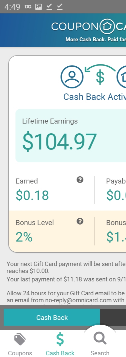Tap the Coupons tag icon
This screenshot has width=126, height=357.
20,339
